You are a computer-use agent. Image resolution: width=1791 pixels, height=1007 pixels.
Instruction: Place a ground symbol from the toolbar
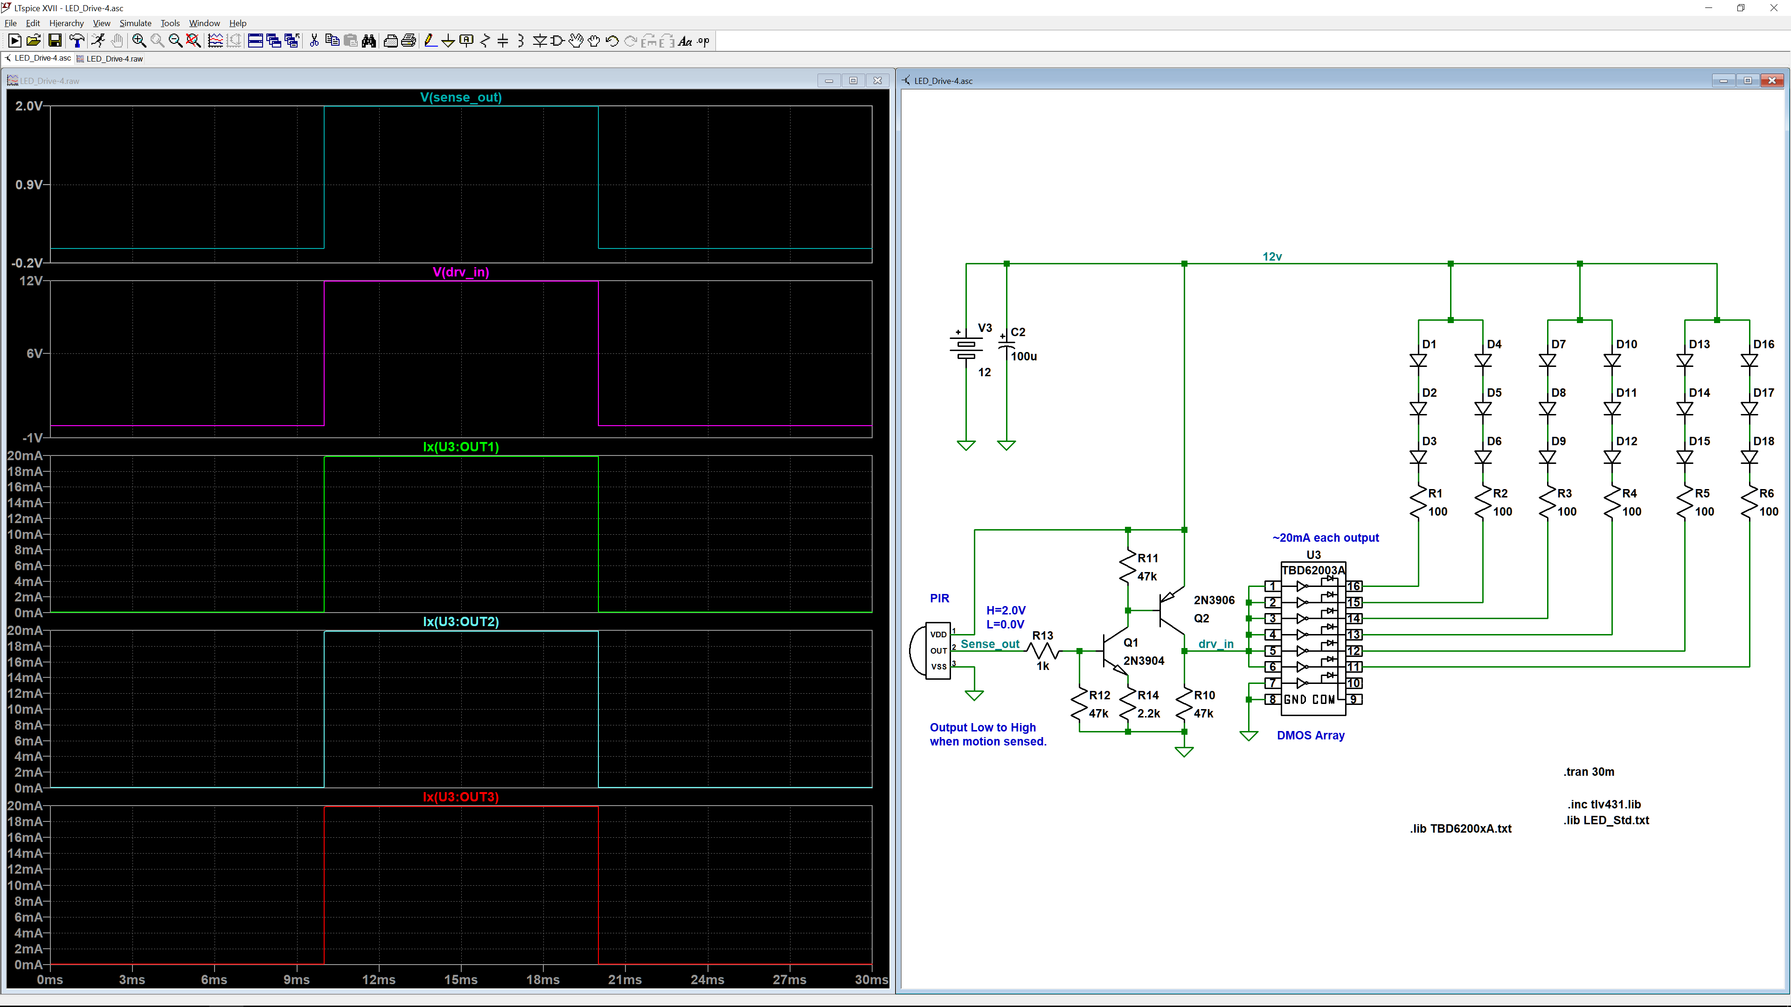click(x=448, y=41)
